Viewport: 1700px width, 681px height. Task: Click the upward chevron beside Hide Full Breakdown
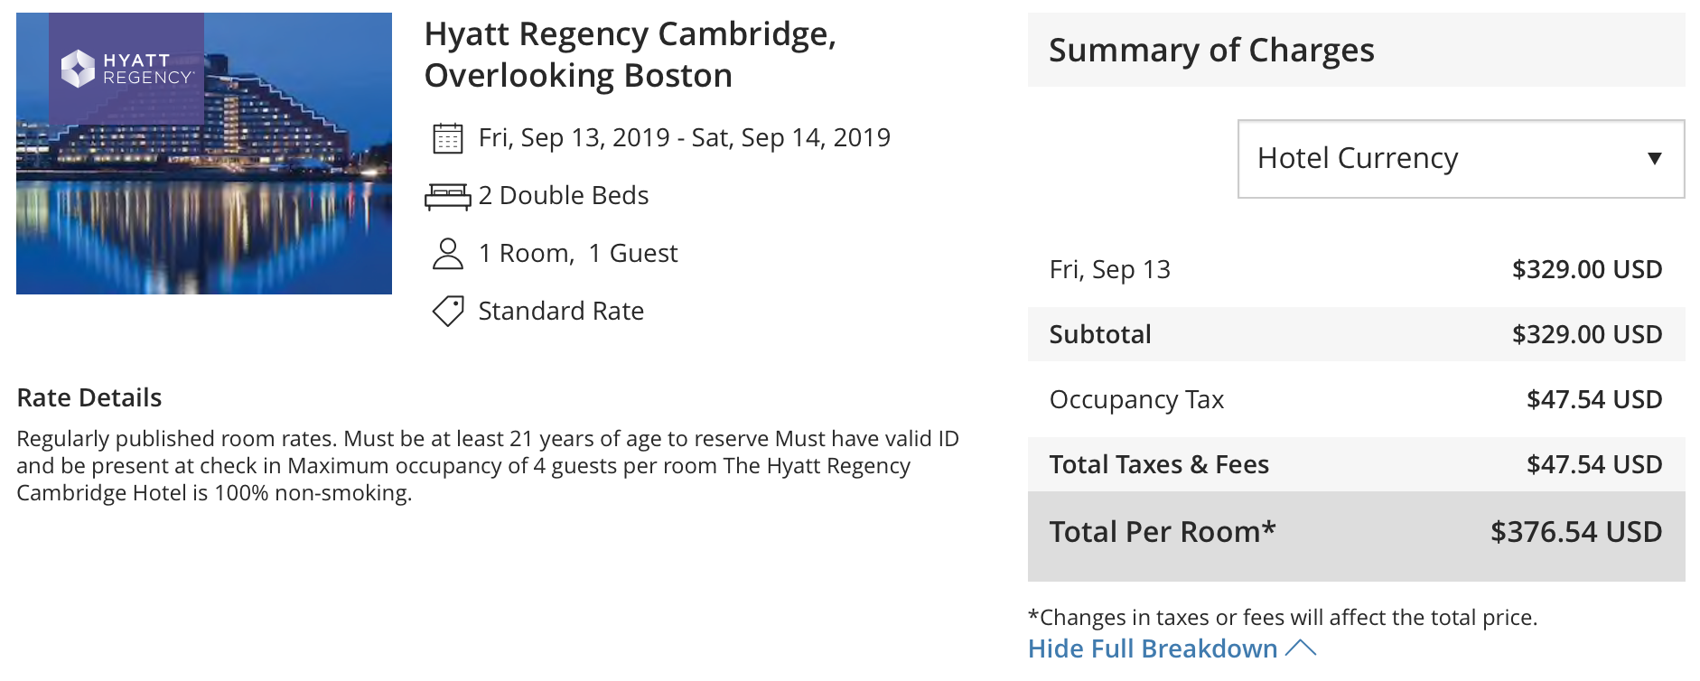(x=1301, y=648)
